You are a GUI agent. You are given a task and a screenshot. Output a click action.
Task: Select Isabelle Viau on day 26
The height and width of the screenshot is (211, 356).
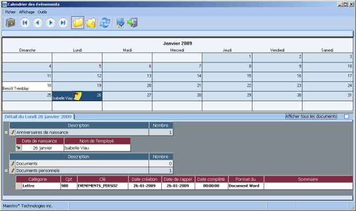tap(63, 98)
